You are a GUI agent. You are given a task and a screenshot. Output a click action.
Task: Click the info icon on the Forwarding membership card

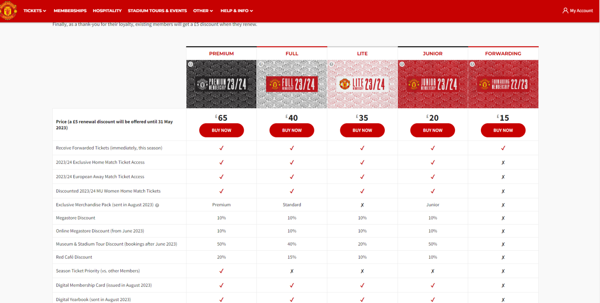click(x=472, y=64)
